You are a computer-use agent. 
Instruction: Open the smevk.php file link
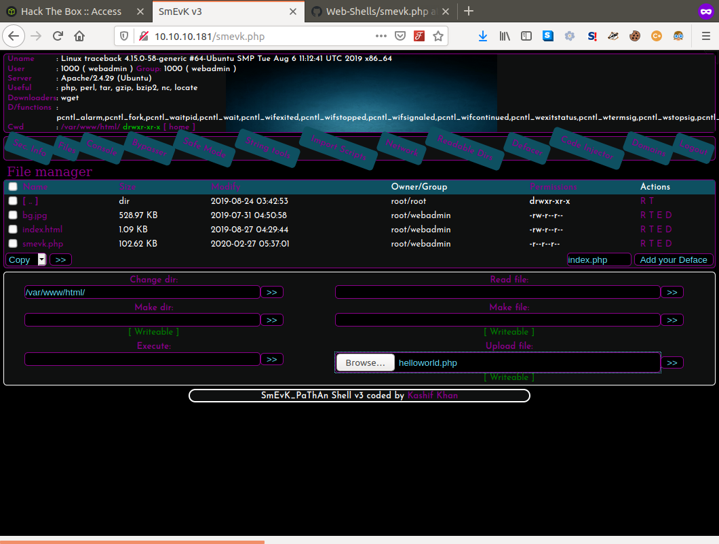point(43,244)
